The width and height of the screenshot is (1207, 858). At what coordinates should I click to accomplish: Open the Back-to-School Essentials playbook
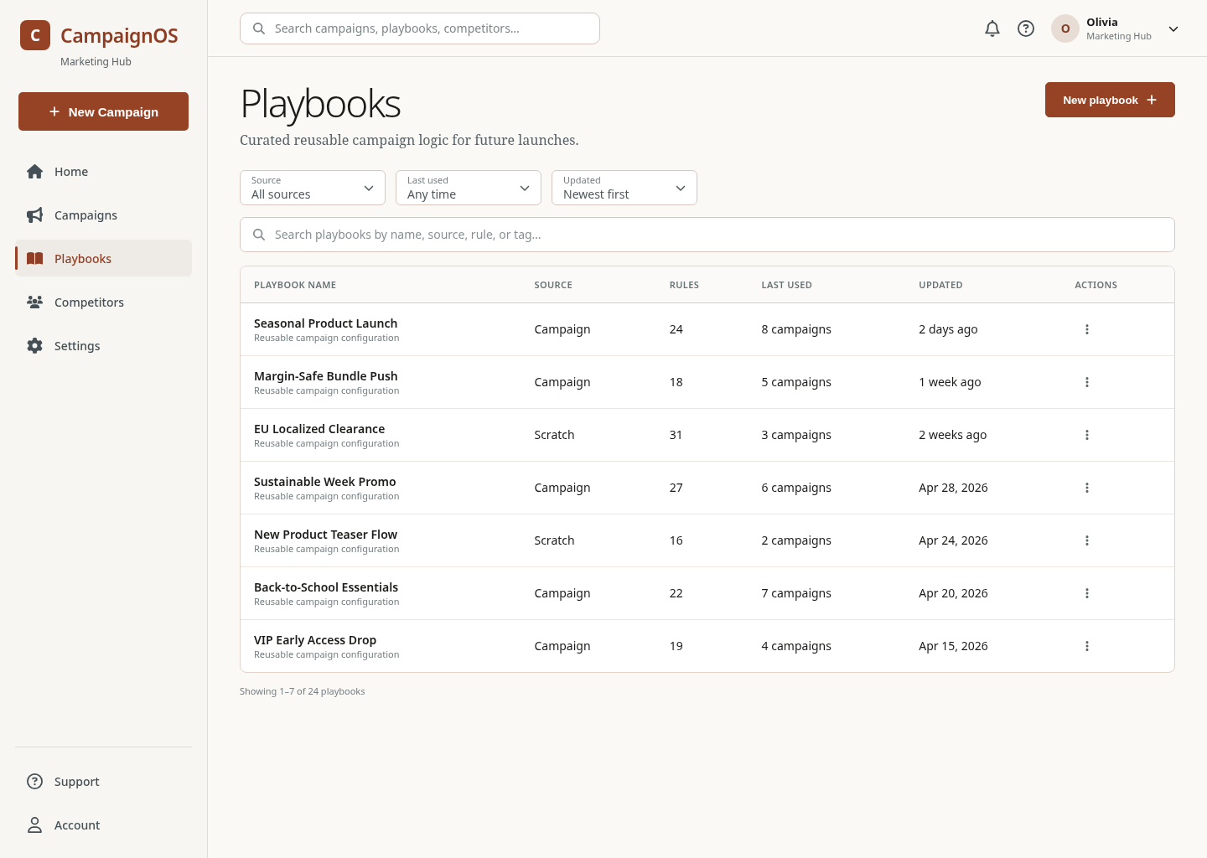pos(326,587)
